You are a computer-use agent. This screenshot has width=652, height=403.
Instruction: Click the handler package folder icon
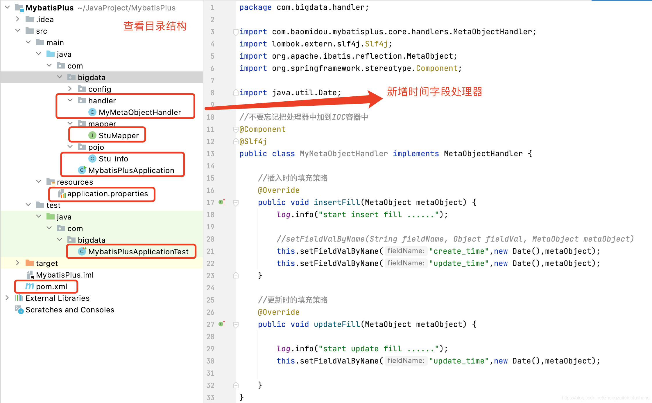(x=82, y=100)
